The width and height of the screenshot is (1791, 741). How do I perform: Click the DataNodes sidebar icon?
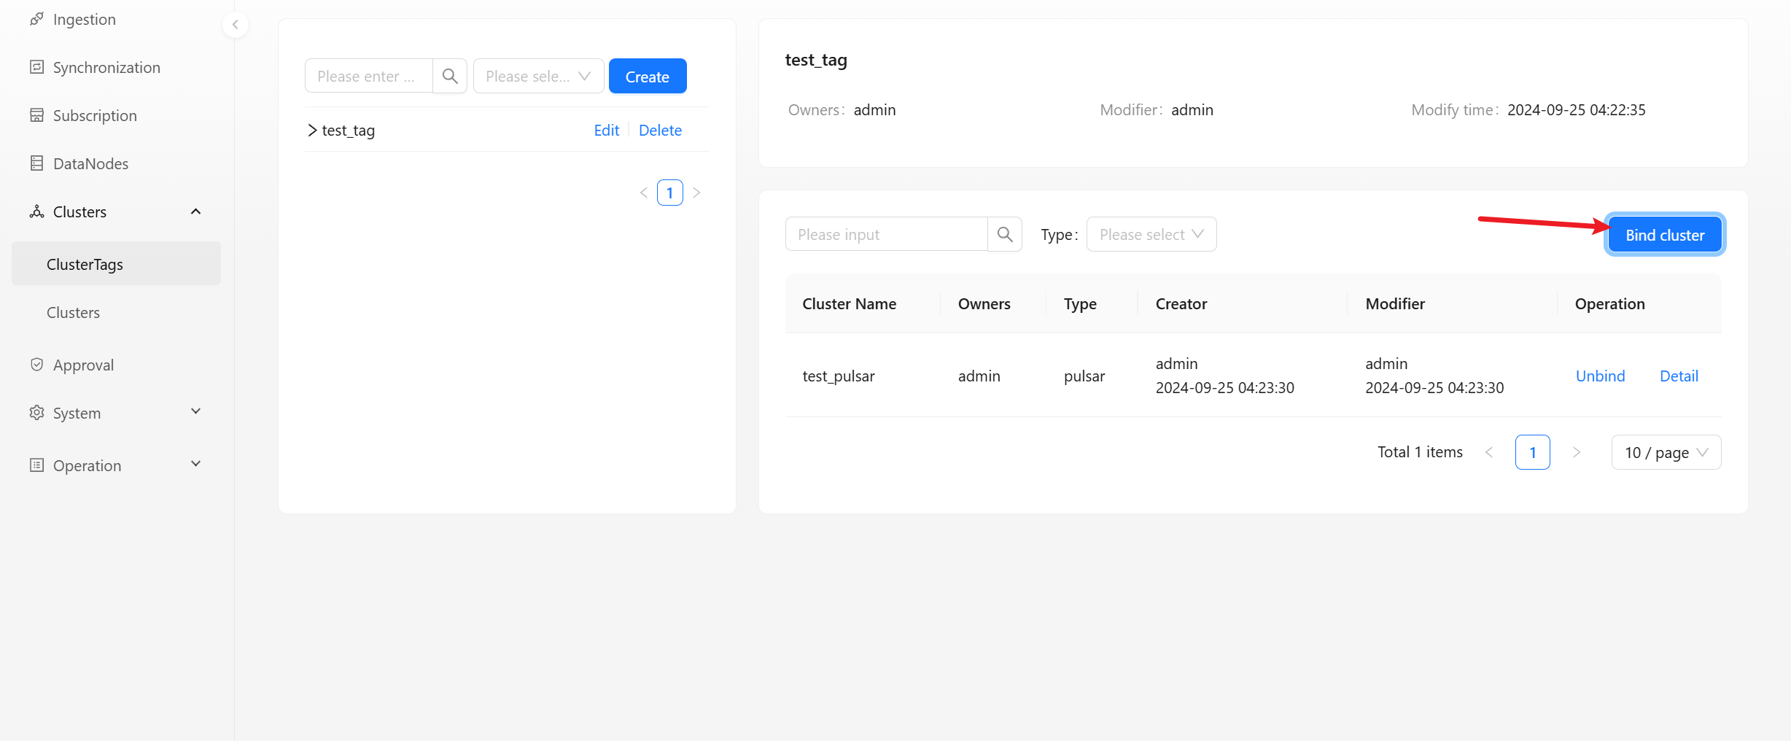point(36,163)
